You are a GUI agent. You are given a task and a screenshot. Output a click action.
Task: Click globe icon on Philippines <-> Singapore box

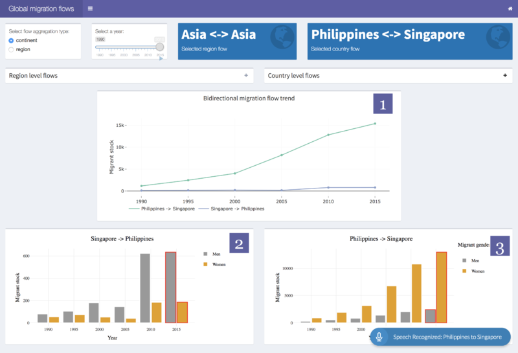[x=498, y=37]
